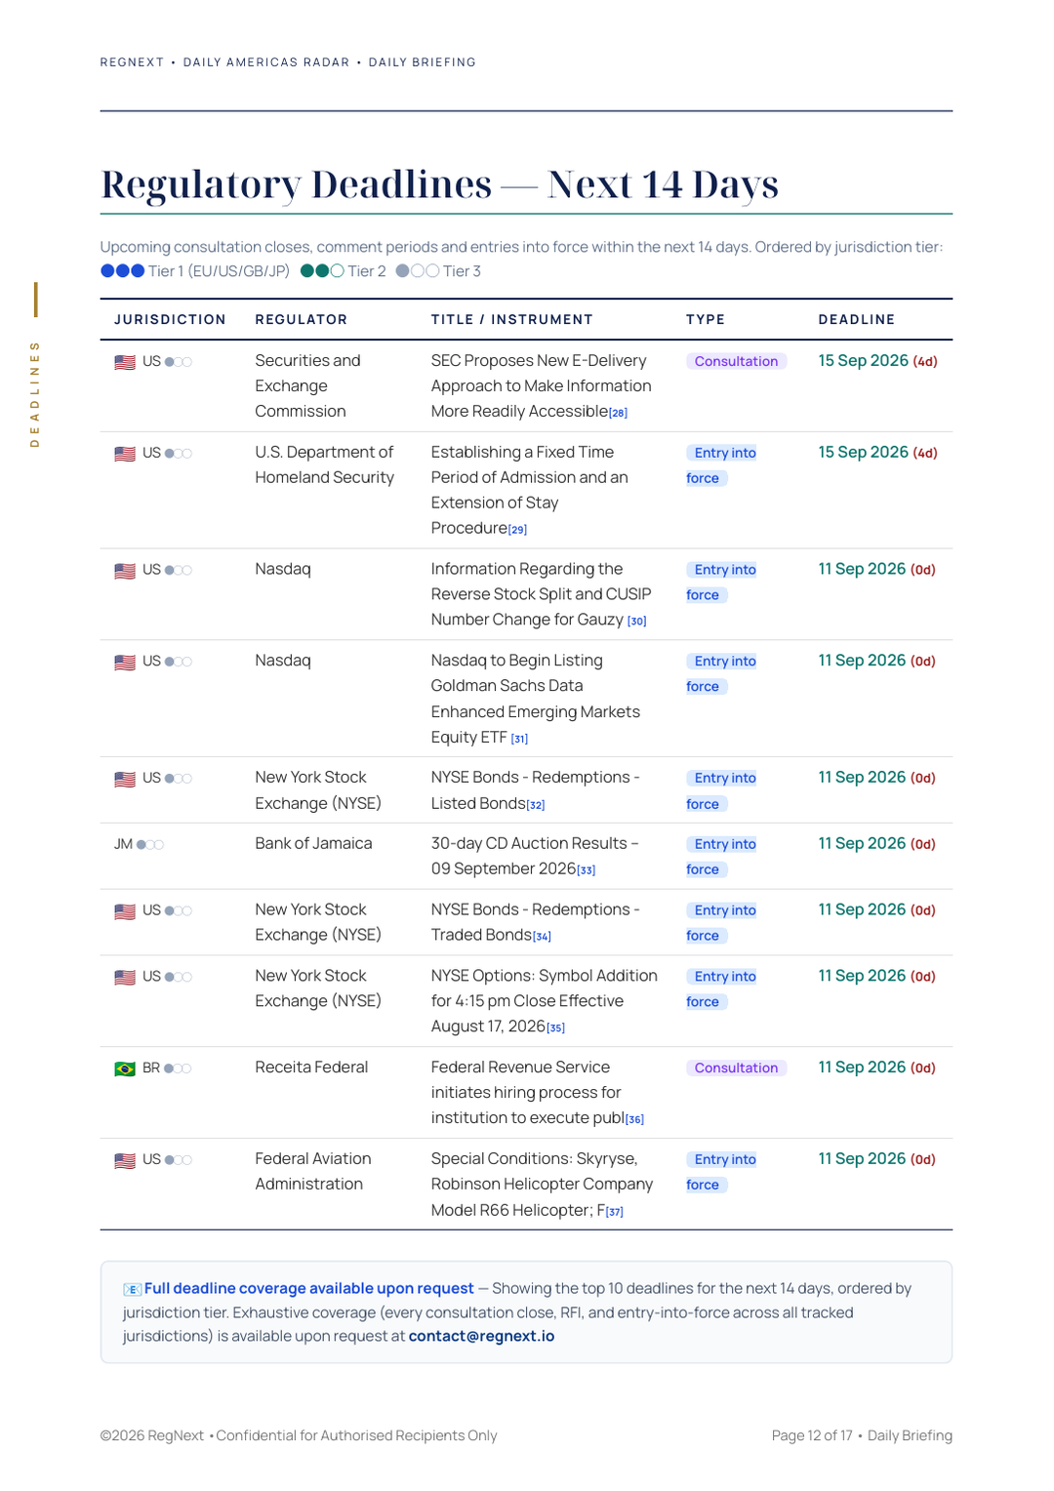Click the Receita Federal deadline 11 Sep 2026
Viewport: 1054px width, 1491px height.
(862, 1068)
